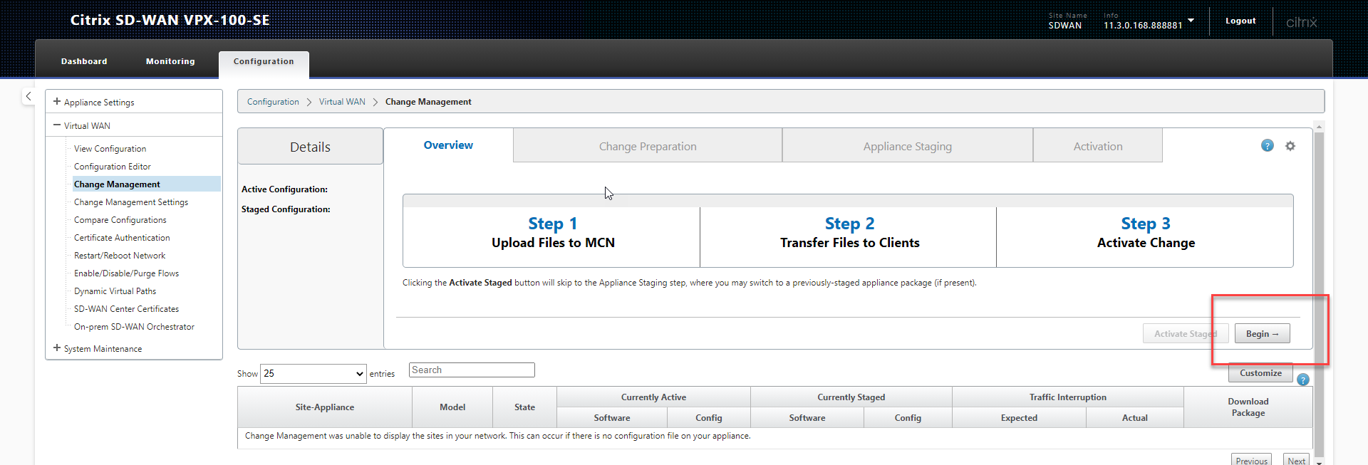
Task: Expand the System Maintenance section
Action: click(57, 348)
